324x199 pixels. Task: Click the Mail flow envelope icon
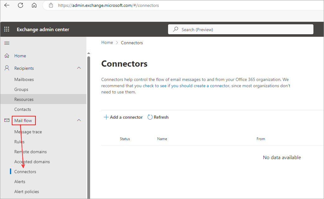[7, 121]
